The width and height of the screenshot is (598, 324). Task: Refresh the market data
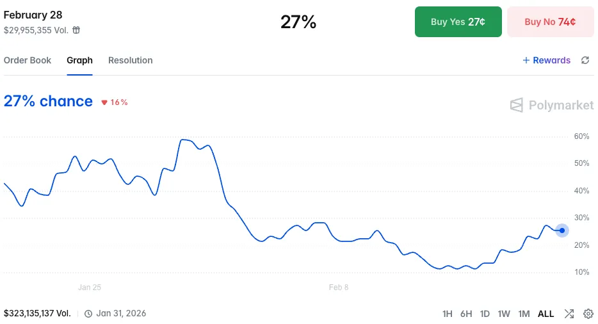(x=585, y=60)
